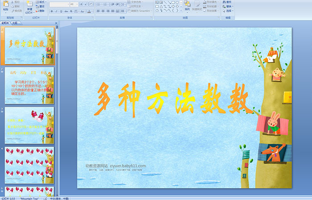312x200 pixels.
Task: Toggle Underline formatting
Action: [61, 11]
